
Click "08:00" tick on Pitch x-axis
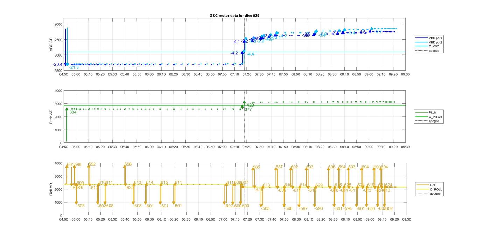coord(296,147)
